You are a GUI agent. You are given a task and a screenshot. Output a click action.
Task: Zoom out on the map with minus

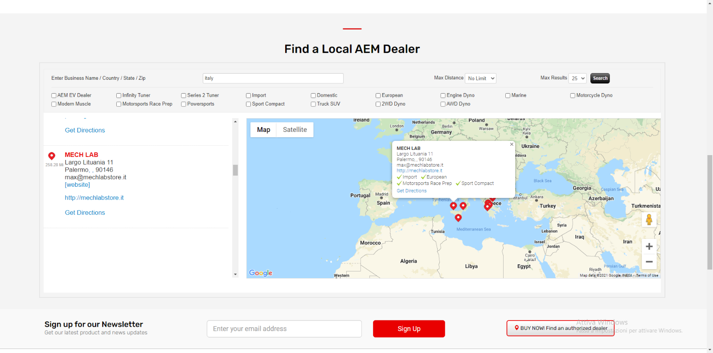point(649,262)
